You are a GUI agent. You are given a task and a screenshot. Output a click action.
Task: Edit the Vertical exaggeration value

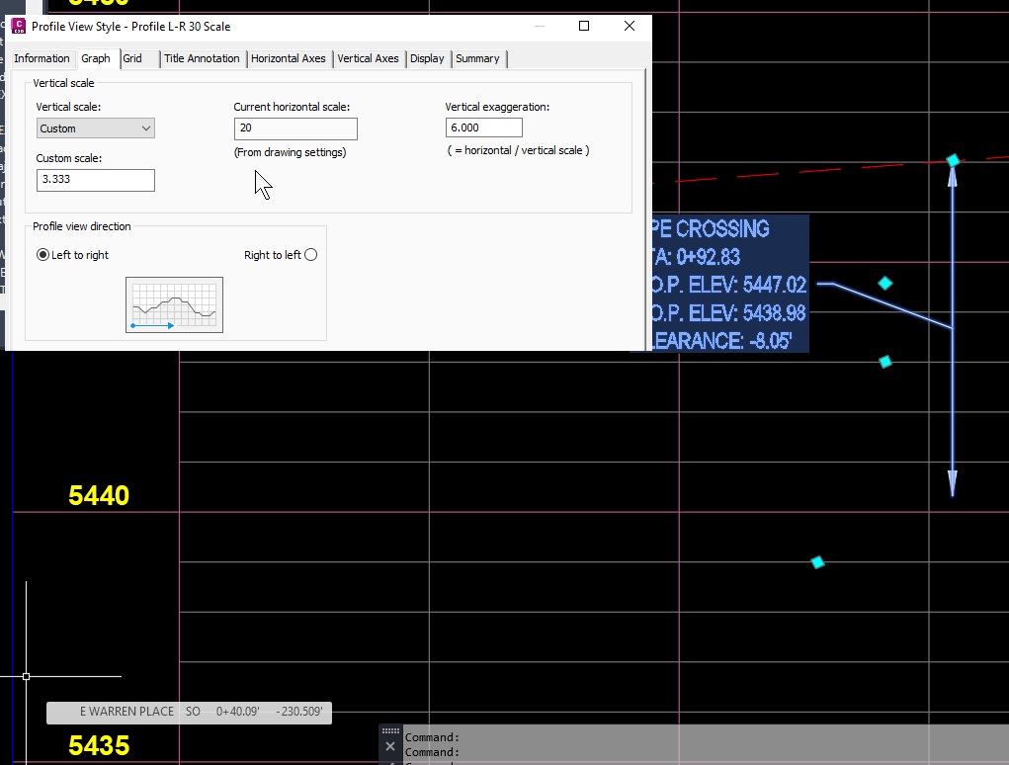pyautogui.click(x=483, y=127)
